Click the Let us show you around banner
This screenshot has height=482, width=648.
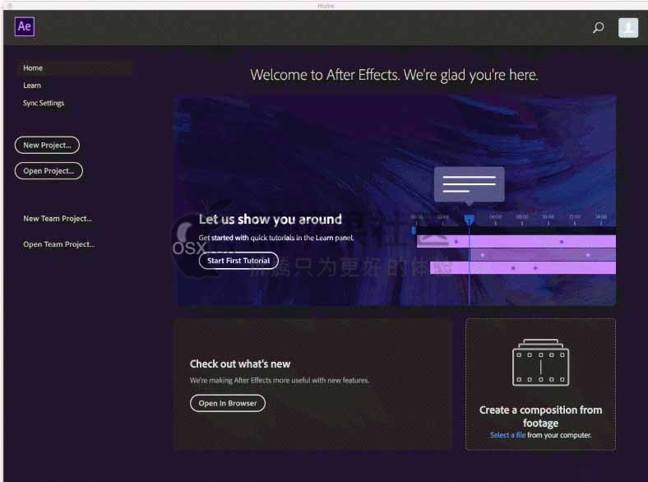click(x=395, y=201)
